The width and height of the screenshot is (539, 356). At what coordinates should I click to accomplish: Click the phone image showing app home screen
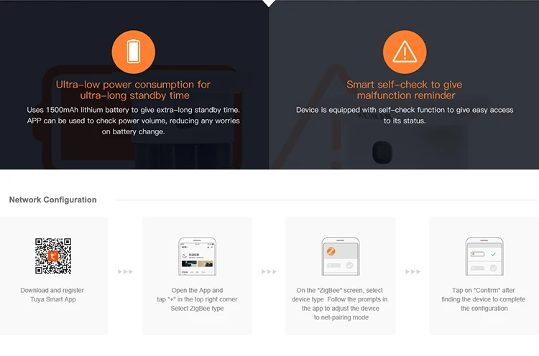pyautogui.click(x=198, y=256)
